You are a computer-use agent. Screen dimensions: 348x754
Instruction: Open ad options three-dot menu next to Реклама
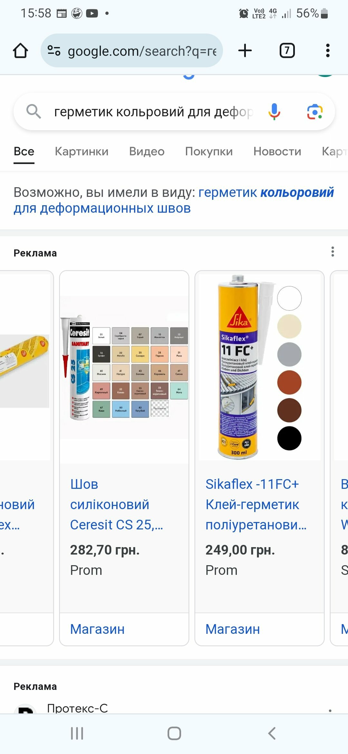point(333,252)
